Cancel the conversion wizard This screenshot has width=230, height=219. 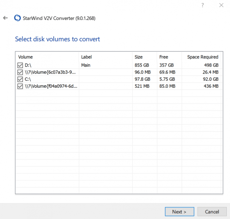pyautogui.click(x=212, y=211)
